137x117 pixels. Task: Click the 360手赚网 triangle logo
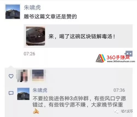click(100, 58)
